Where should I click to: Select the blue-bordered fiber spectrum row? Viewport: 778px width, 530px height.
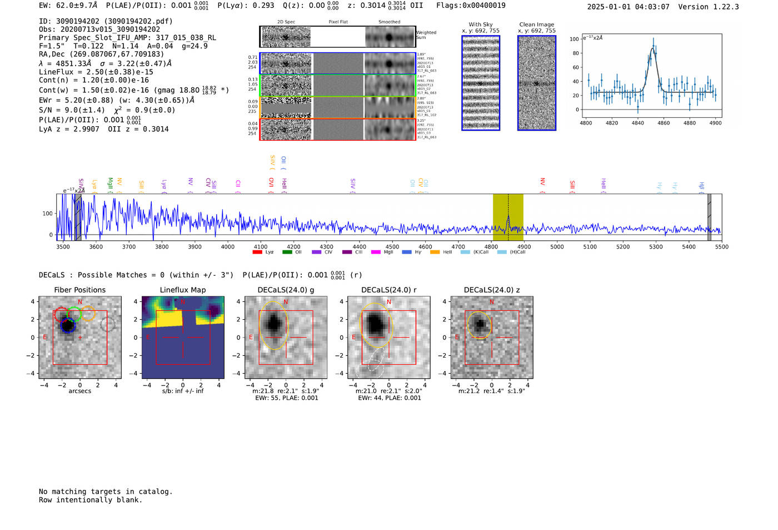(x=338, y=63)
